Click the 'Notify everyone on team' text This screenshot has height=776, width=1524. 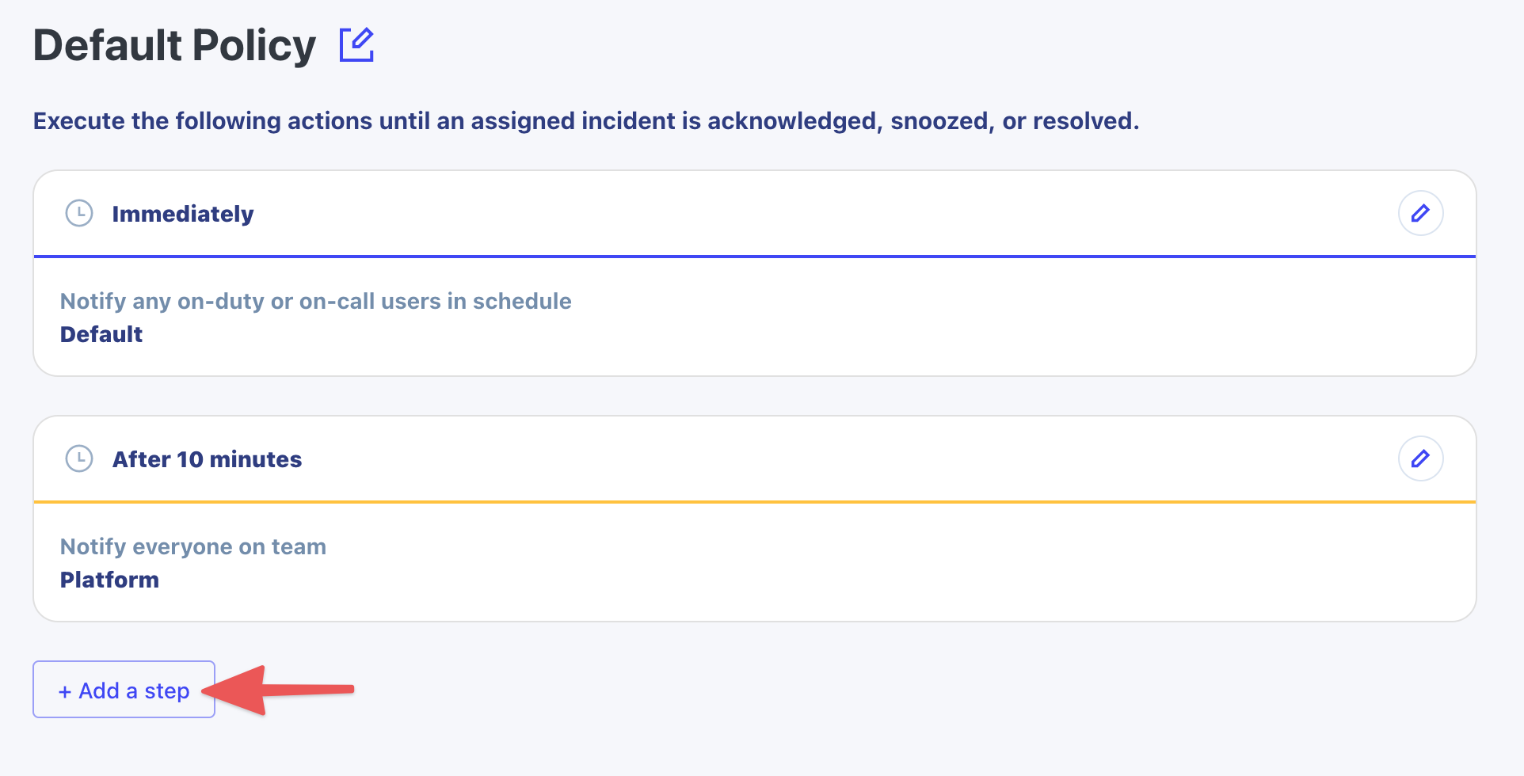coord(193,546)
